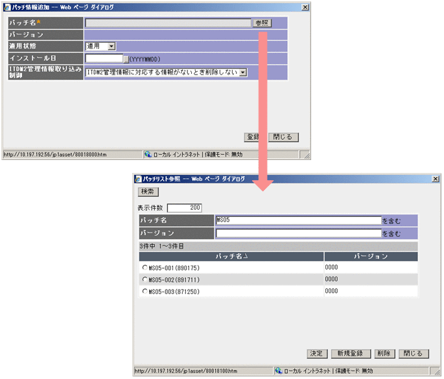Open the calendar picker next to インストール日
The height and width of the screenshot is (379, 444).
(x=126, y=59)
